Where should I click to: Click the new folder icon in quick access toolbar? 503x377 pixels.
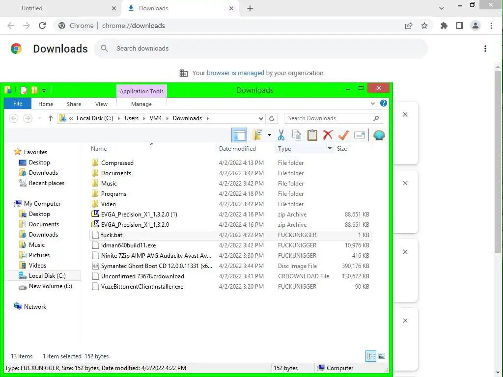click(35, 90)
